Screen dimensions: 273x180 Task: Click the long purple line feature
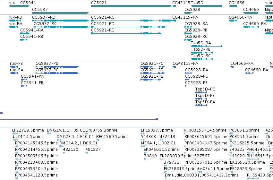coord(78,119)
